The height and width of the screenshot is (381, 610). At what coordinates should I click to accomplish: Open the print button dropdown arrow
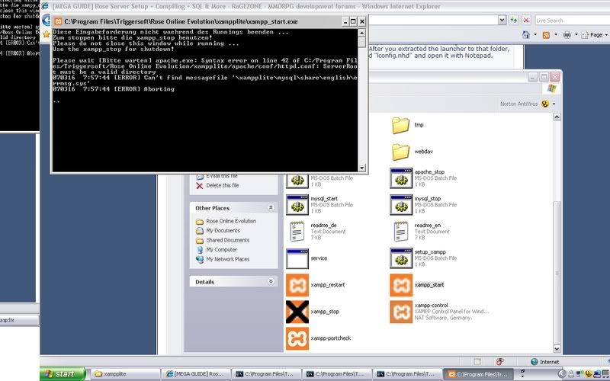[x=576, y=35]
